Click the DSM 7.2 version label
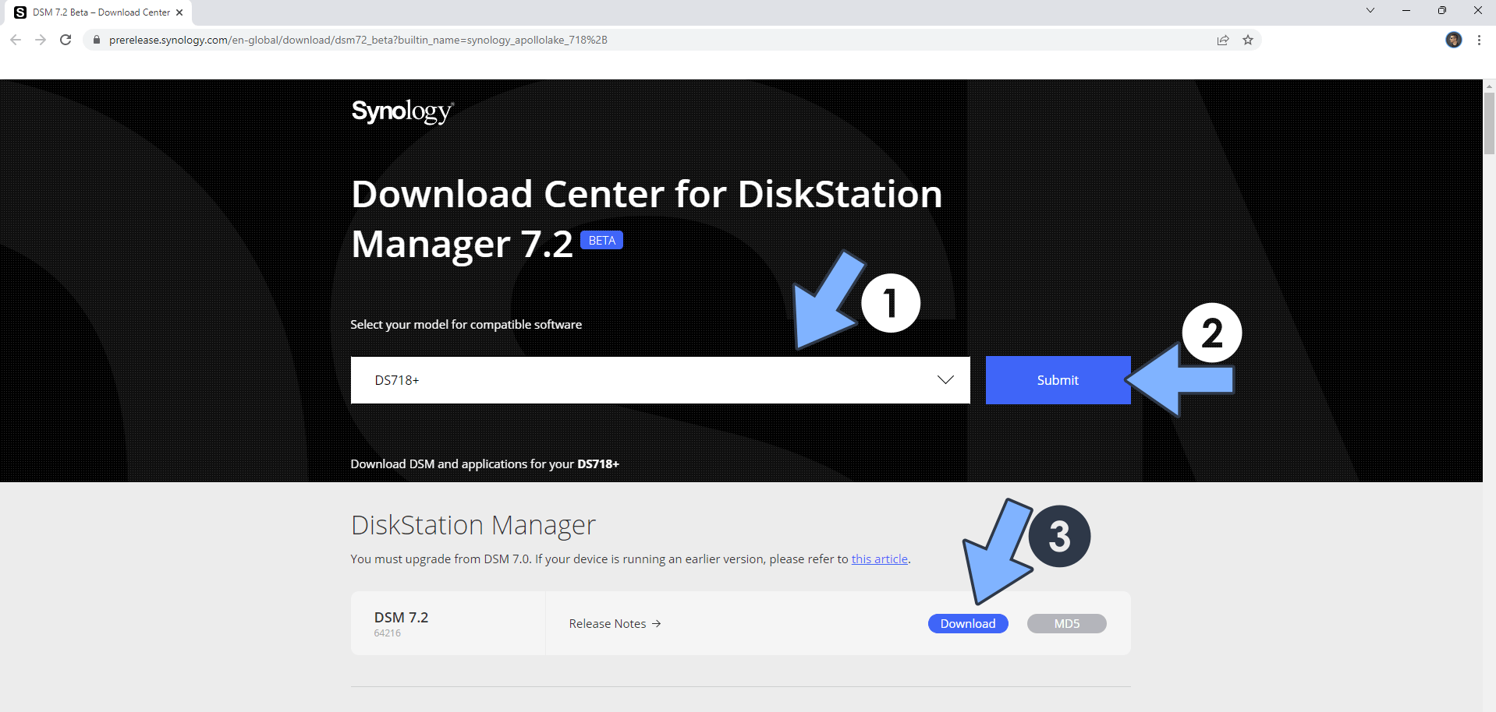The height and width of the screenshot is (712, 1496). (x=401, y=617)
